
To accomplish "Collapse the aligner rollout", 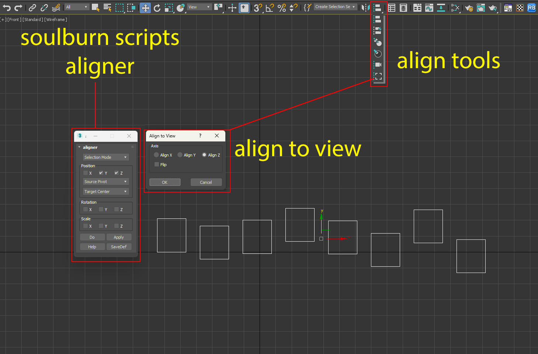I will click(x=79, y=147).
